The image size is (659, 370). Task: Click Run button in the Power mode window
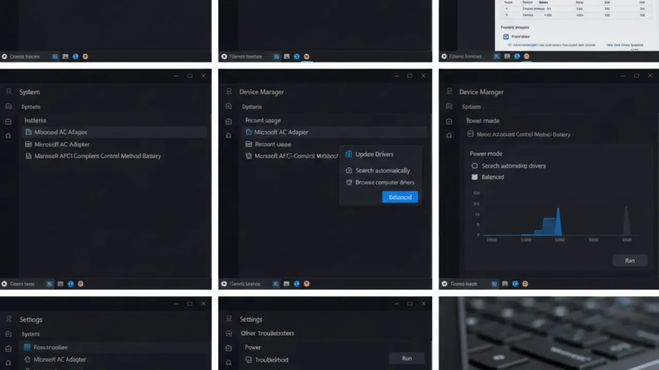point(630,261)
